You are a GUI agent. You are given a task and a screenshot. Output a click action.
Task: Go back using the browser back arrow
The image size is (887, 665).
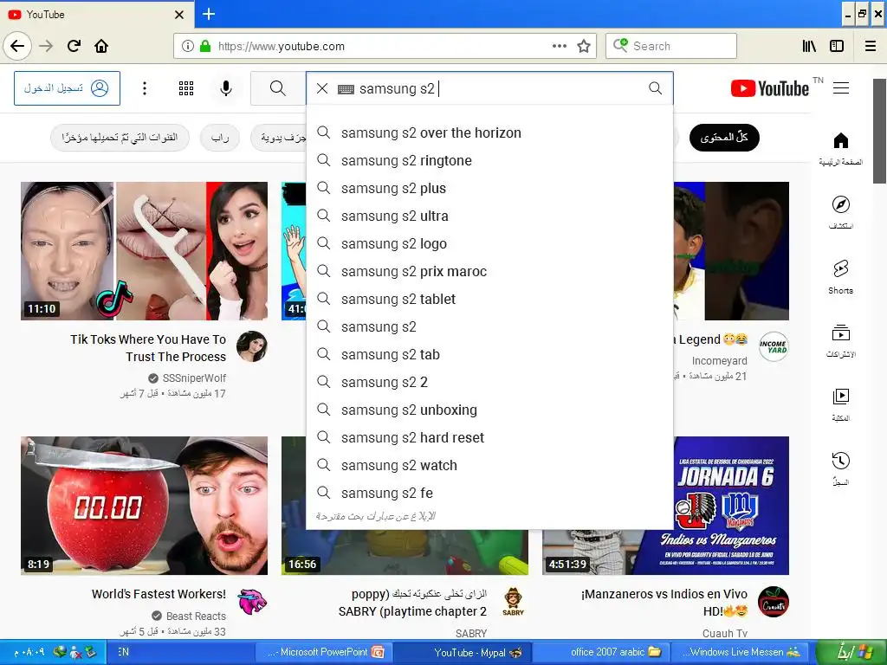[x=17, y=46]
